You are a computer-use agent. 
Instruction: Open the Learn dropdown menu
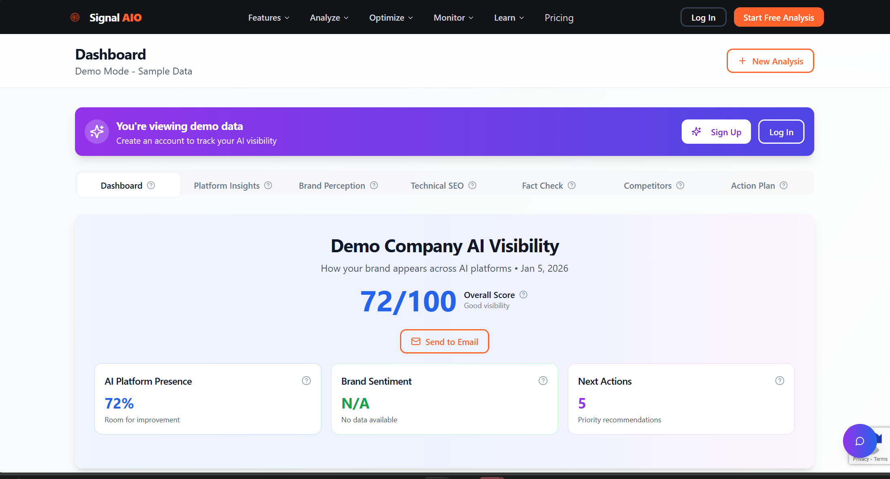[509, 18]
